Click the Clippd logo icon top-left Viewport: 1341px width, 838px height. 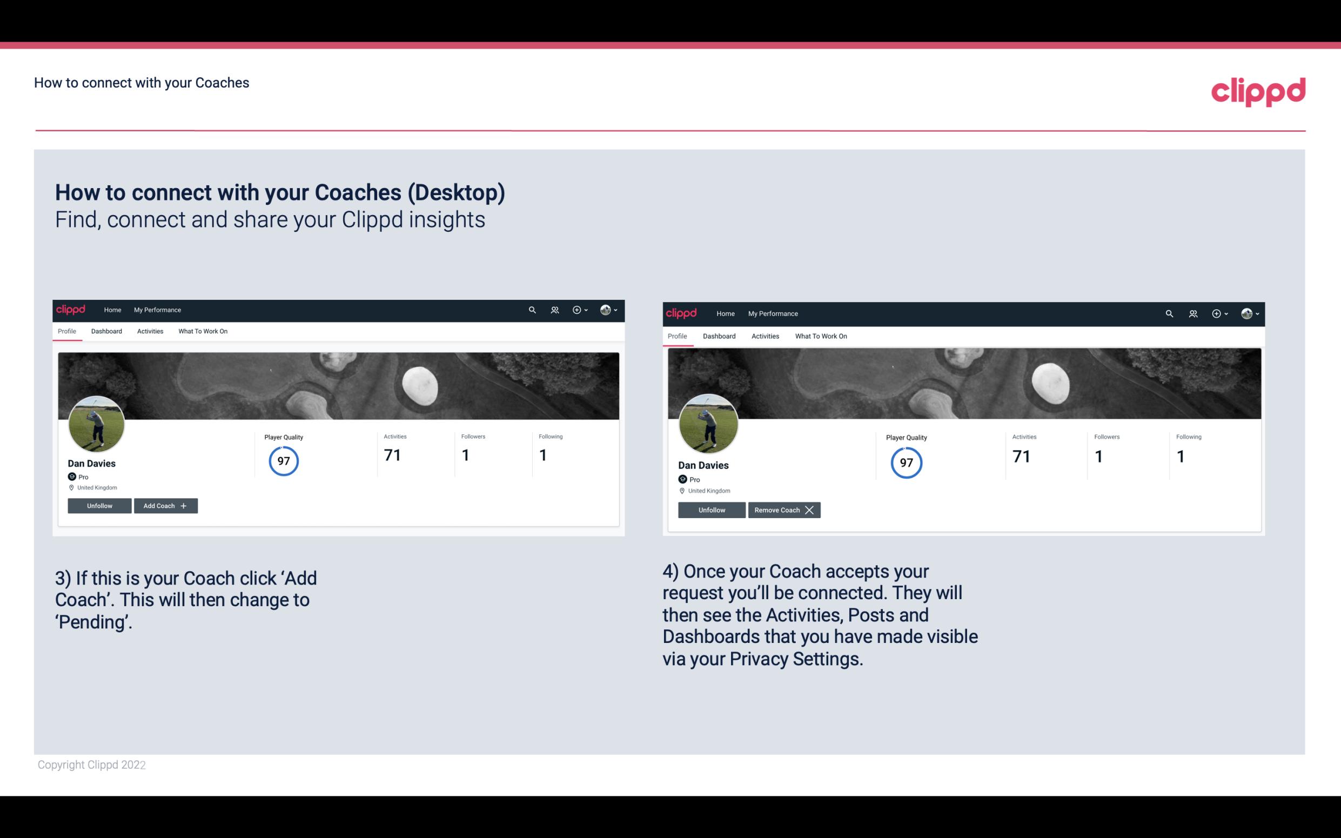pyautogui.click(x=71, y=309)
